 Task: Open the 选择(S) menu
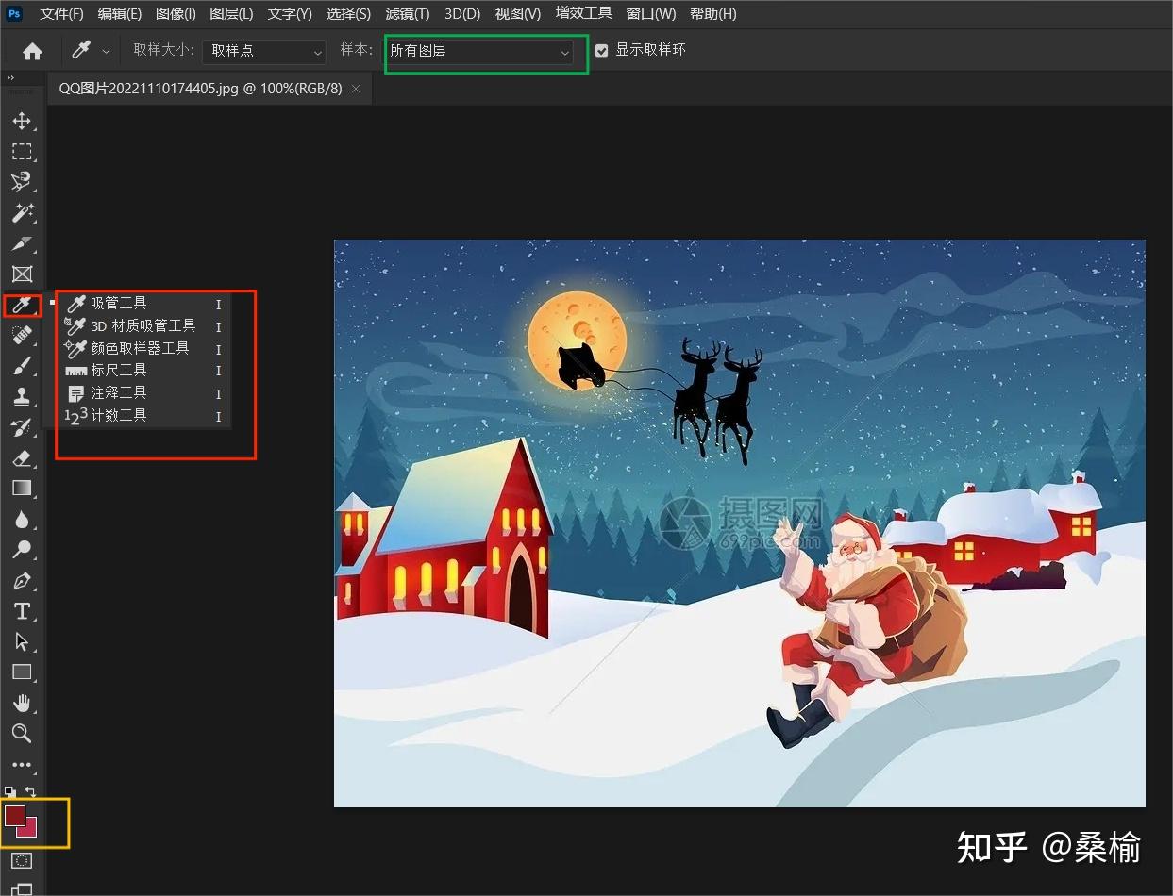(x=348, y=14)
